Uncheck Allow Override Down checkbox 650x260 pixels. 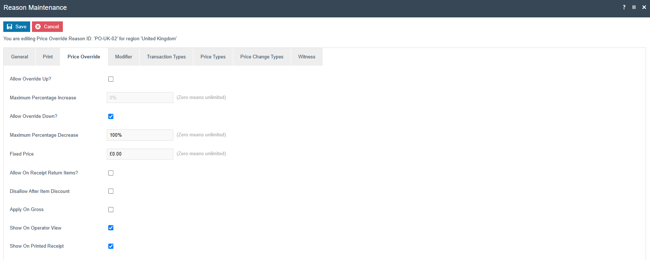[x=111, y=116]
